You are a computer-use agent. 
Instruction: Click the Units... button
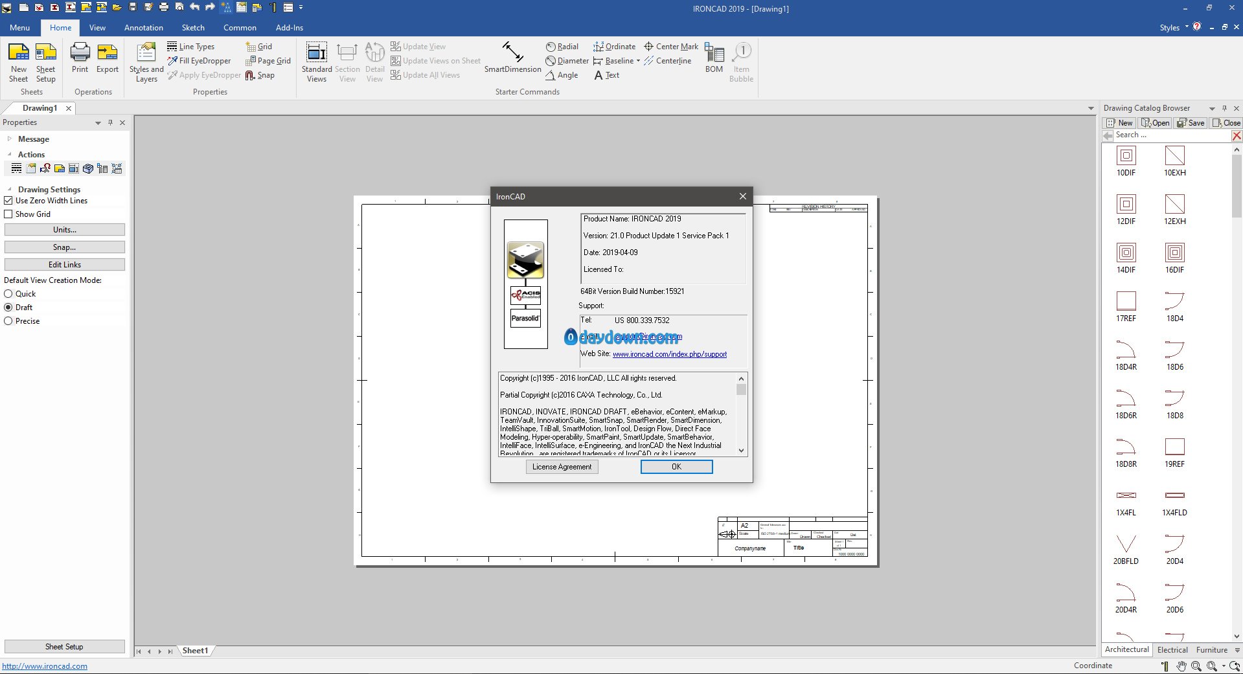coord(65,230)
